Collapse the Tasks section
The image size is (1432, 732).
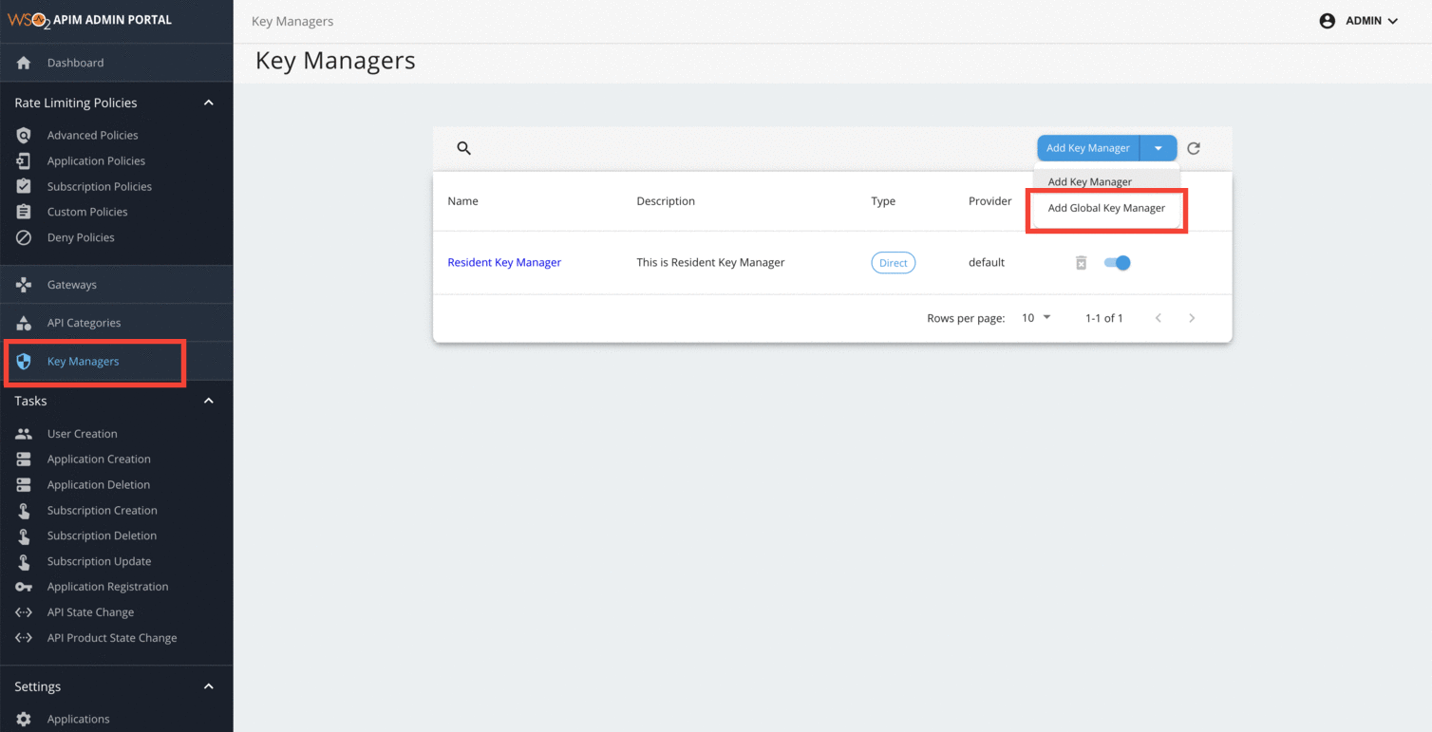[x=208, y=401]
